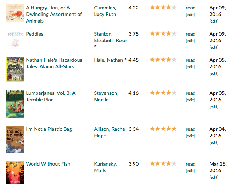Rate World Without Fish five stars
This screenshot has width=230, height=186.
pos(174,163)
